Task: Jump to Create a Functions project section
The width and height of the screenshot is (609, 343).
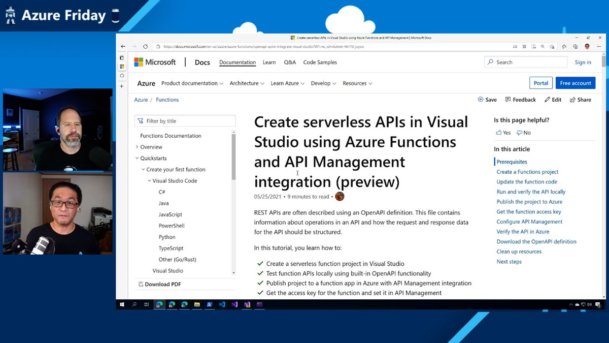Action: (528, 172)
